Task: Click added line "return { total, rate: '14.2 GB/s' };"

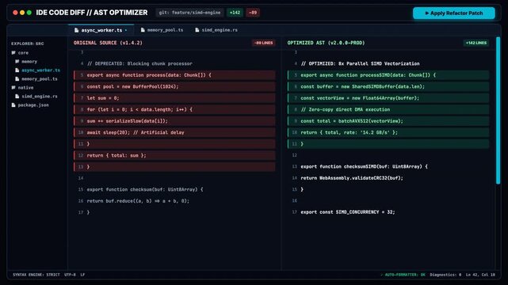Action: [388, 132]
